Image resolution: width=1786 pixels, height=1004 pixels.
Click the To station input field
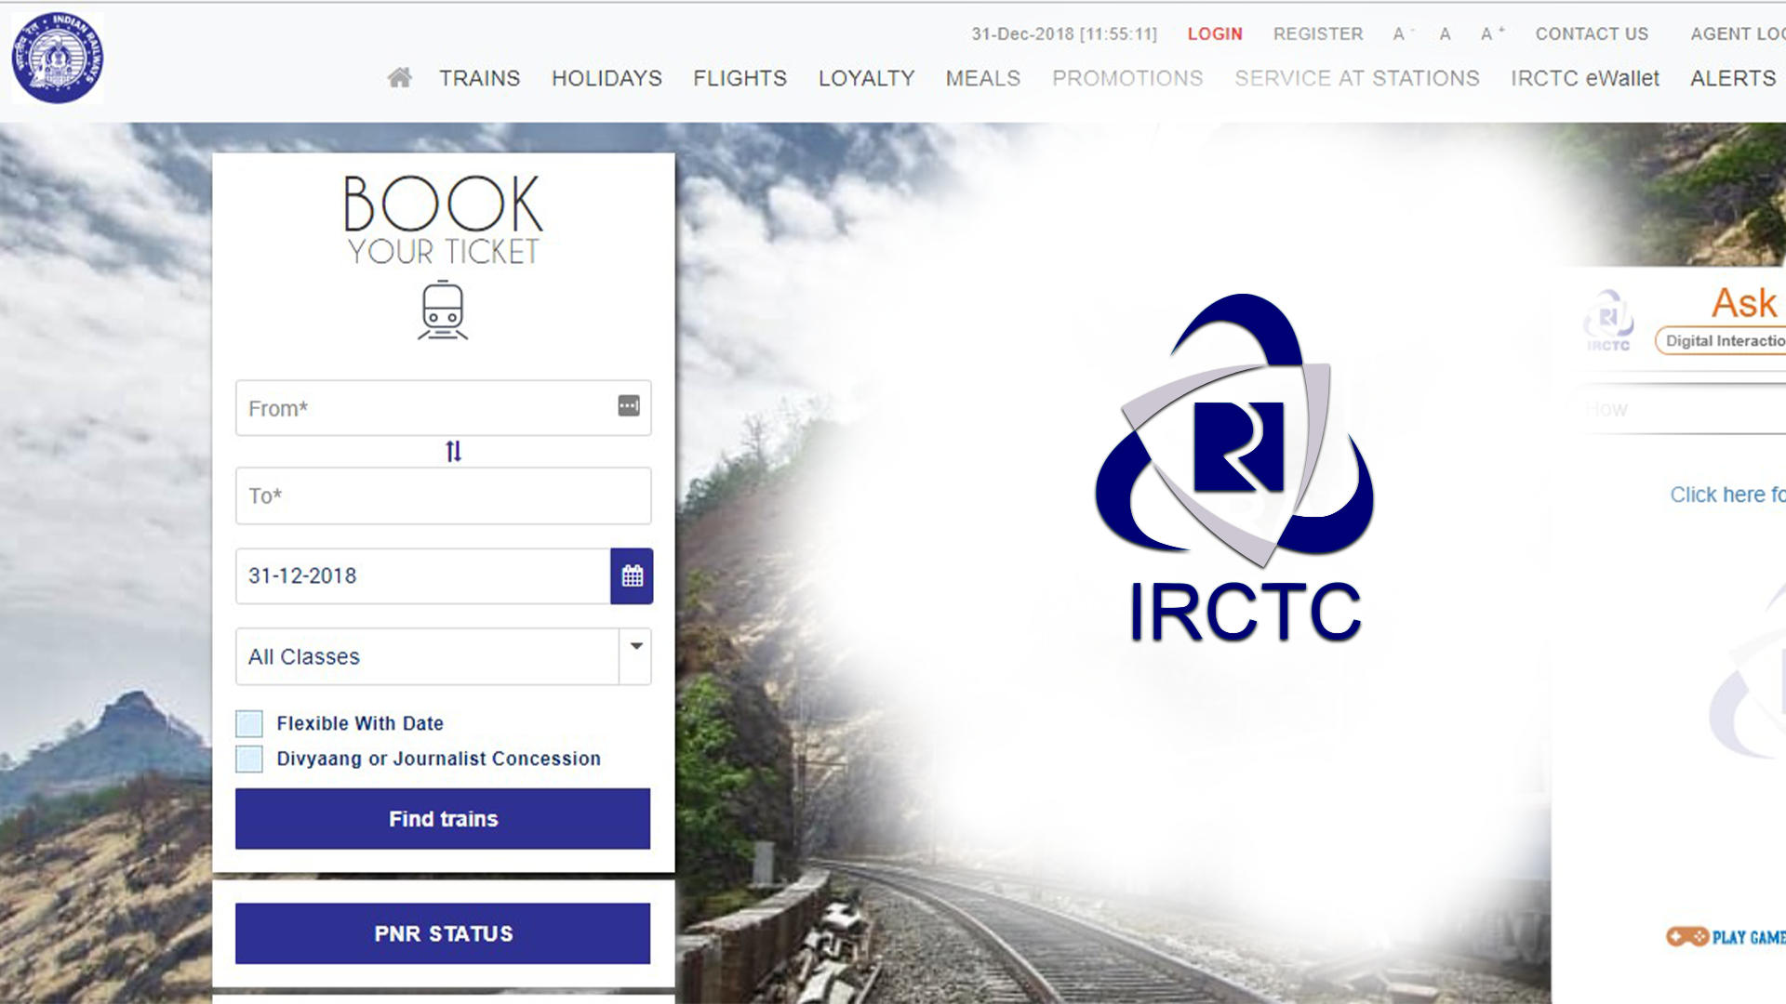(443, 495)
